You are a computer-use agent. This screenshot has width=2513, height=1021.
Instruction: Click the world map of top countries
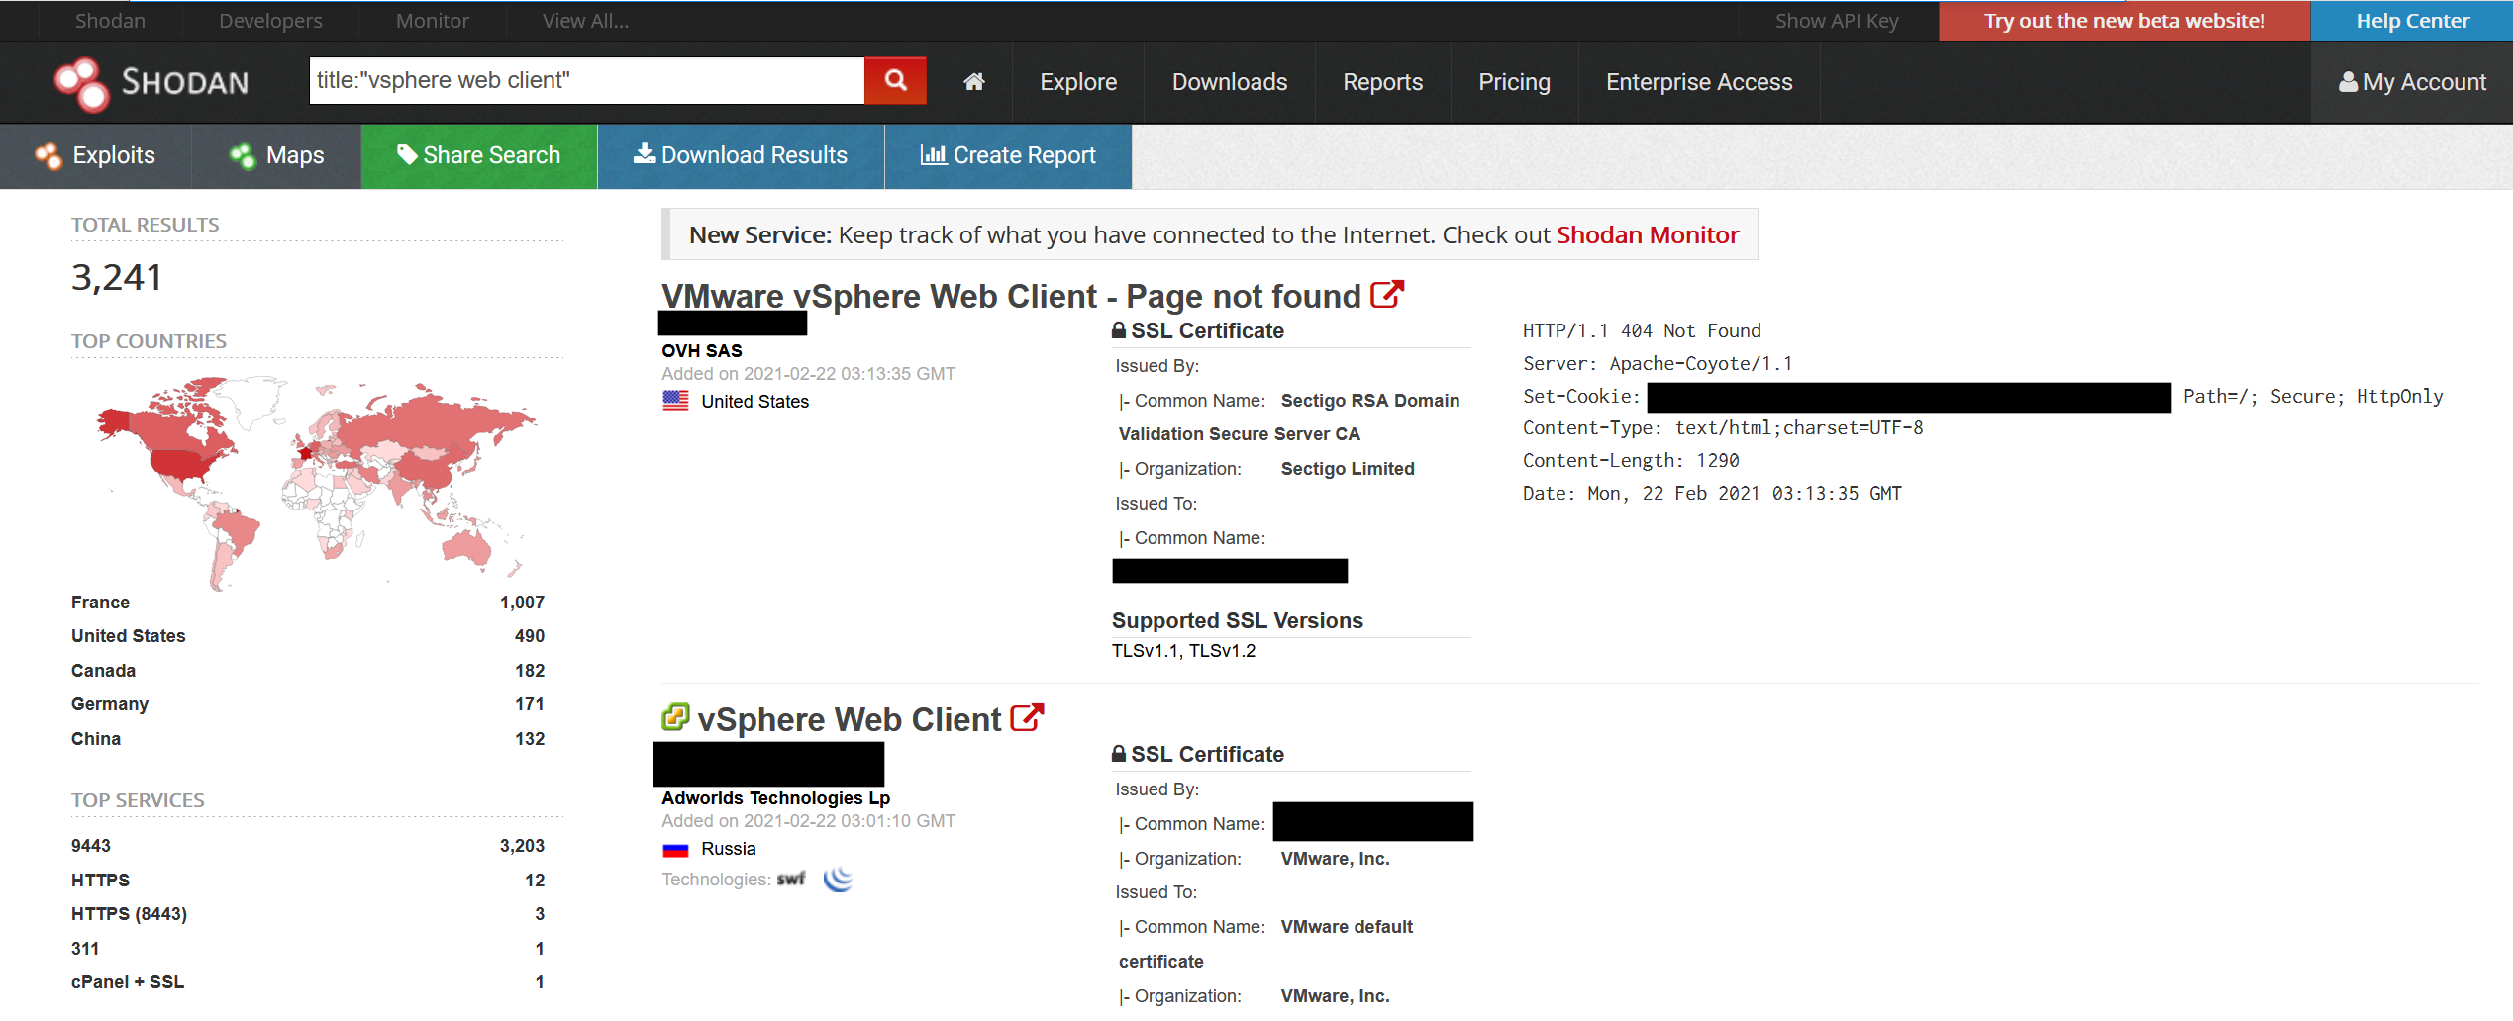(x=317, y=483)
